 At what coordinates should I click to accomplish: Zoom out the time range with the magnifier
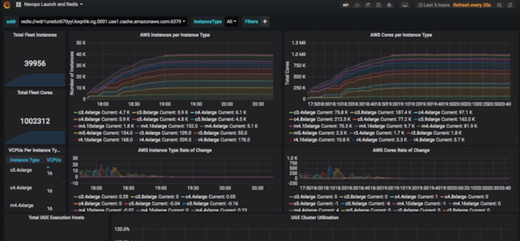499,5
